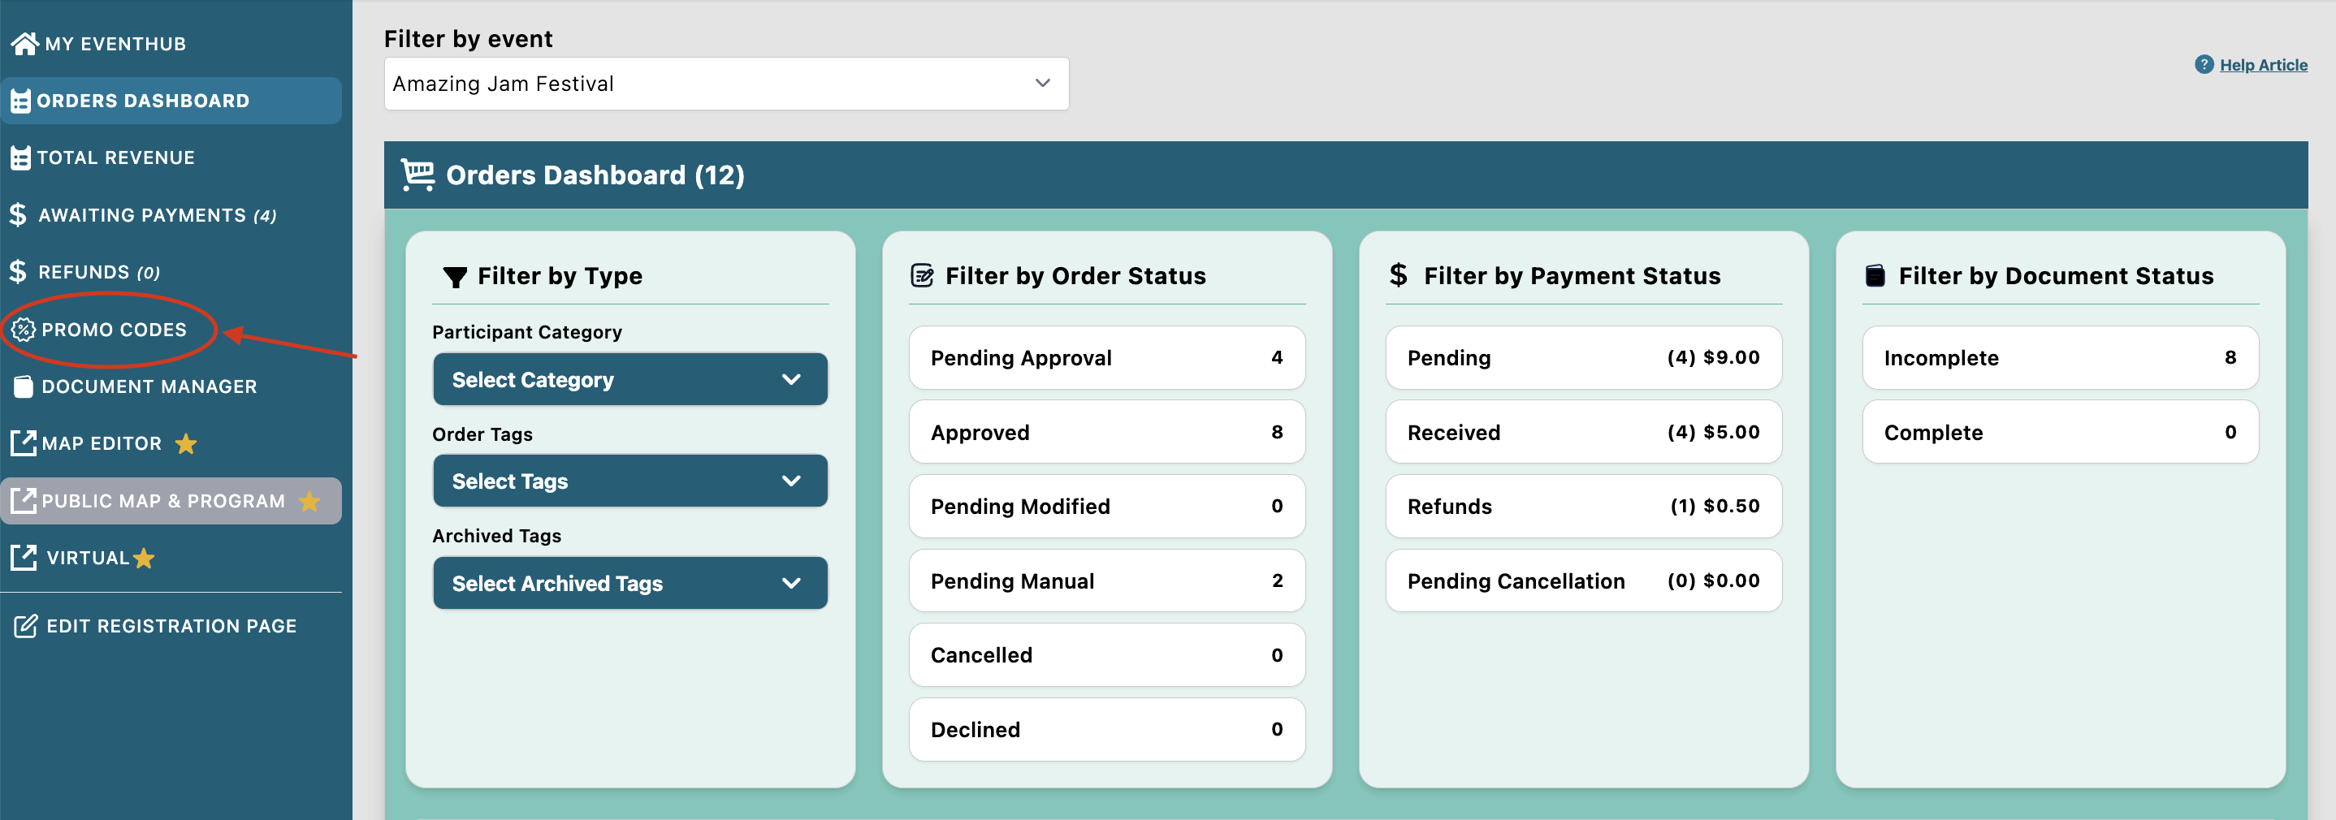Filter orders by Pending Approval status

(x=1106, y=358)
